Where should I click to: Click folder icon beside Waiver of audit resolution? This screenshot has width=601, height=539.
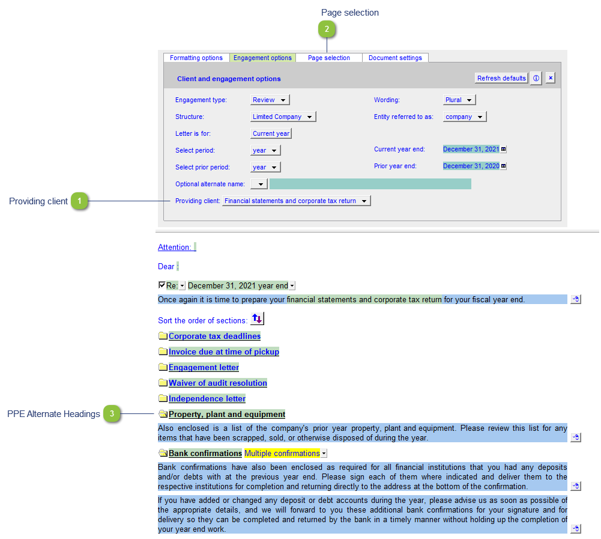163,383
